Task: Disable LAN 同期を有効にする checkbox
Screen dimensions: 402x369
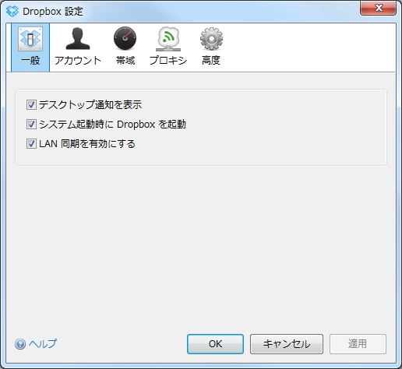Action: (31, 144)
